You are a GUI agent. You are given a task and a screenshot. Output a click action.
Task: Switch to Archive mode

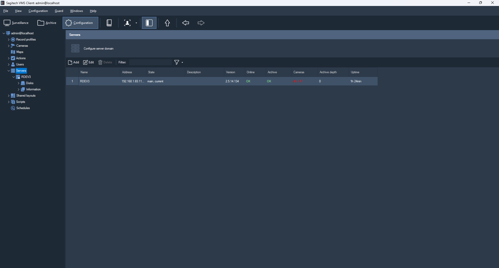pos(47,23)
